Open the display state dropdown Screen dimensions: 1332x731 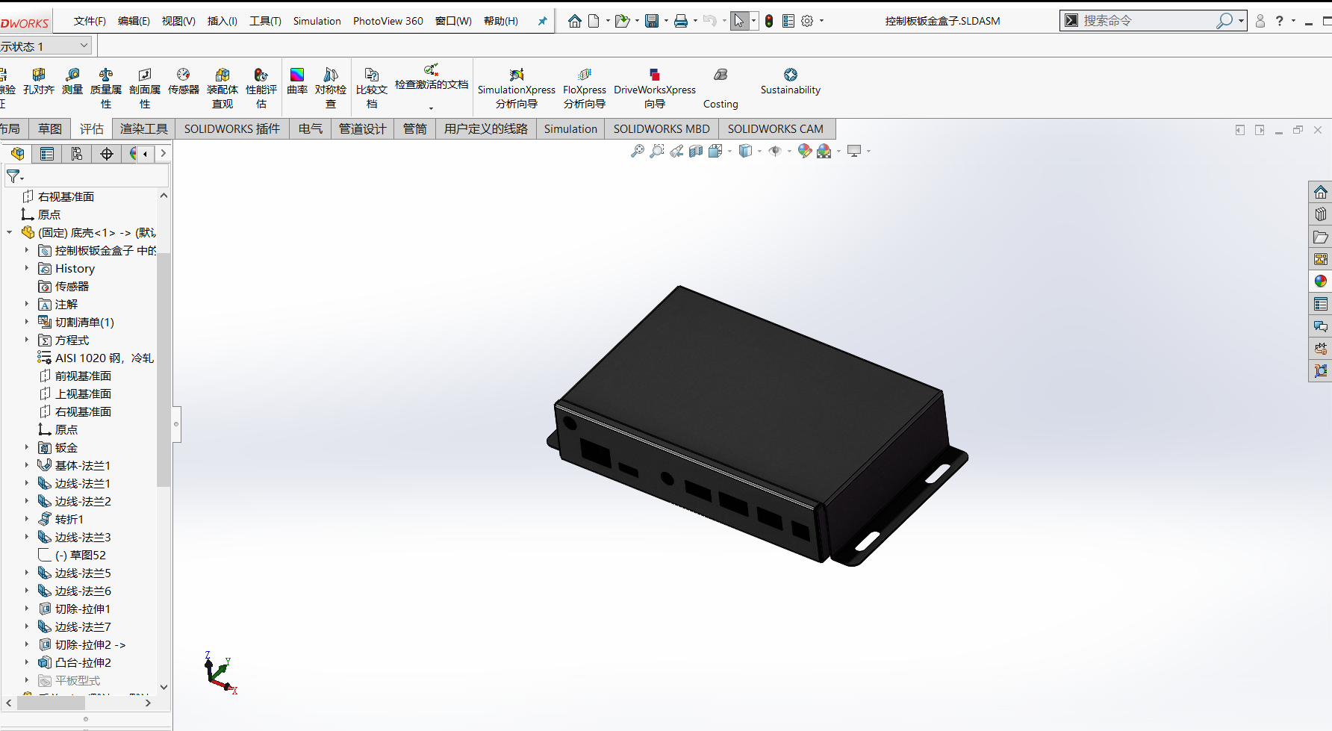pos(84,46)
